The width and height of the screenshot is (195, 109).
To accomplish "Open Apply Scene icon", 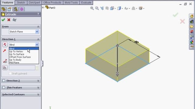I will coord(133,8).
